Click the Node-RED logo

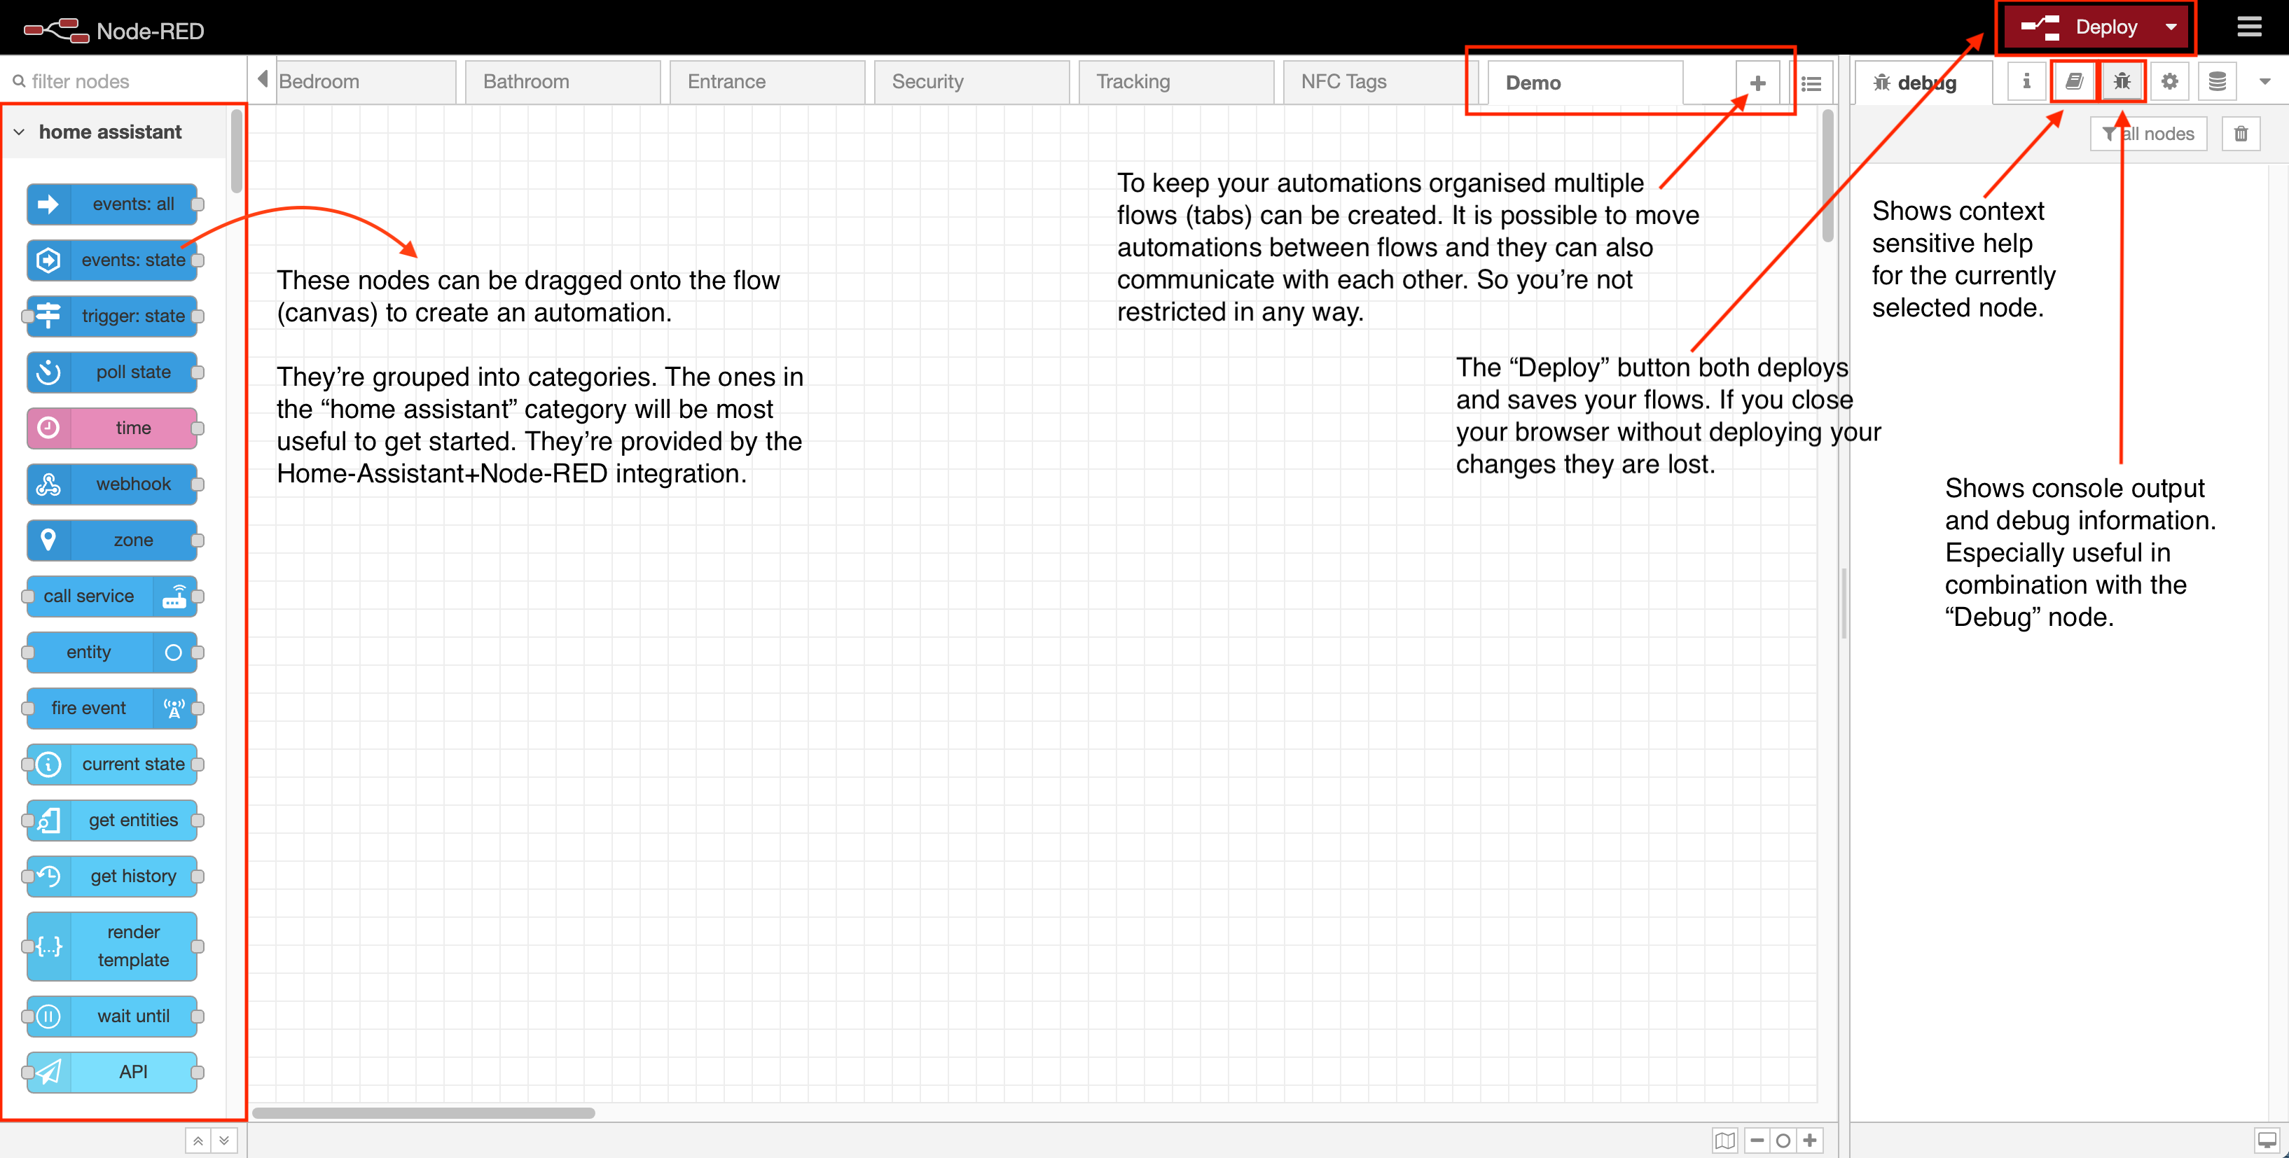pyautogui.click(x=113, y=30)
